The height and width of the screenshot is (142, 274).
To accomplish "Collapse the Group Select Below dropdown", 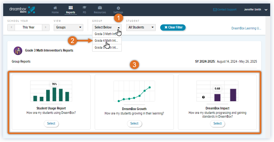I will (x=107, y=28).
